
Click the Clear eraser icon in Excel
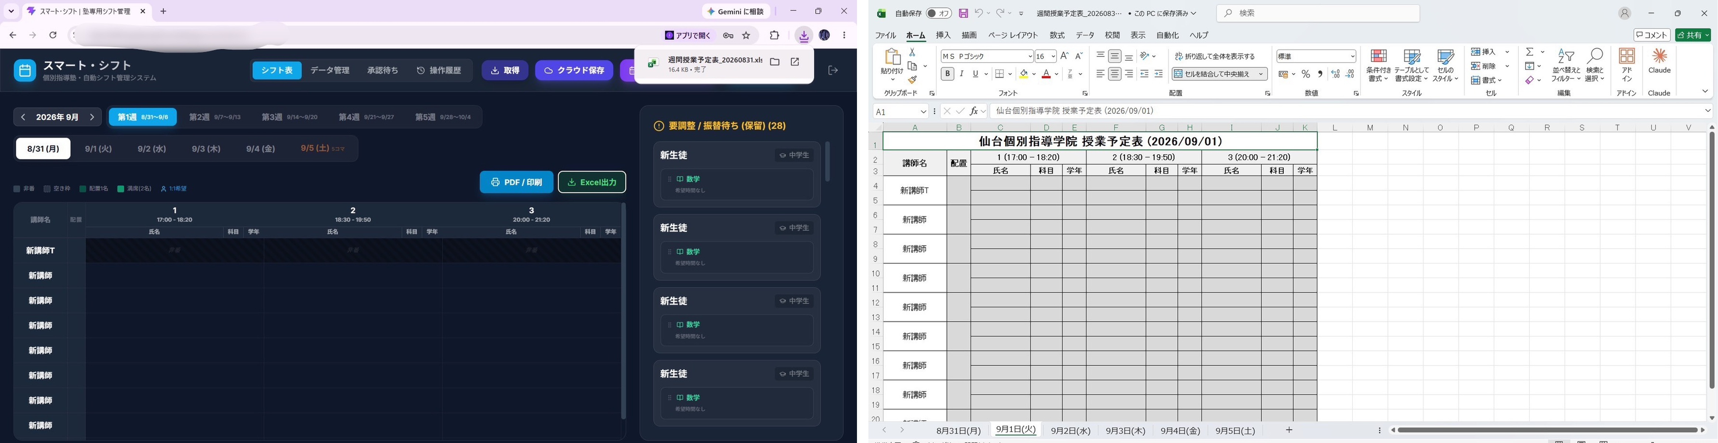tap(1529, 80)
